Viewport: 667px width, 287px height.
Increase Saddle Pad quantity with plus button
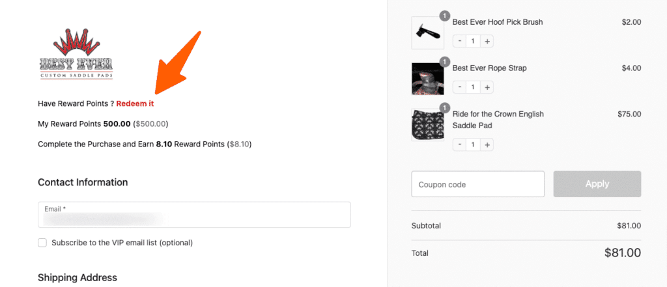tap(487, 144)
